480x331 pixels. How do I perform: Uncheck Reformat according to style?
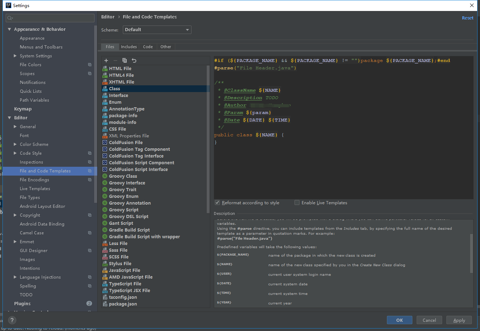point(217,202)
